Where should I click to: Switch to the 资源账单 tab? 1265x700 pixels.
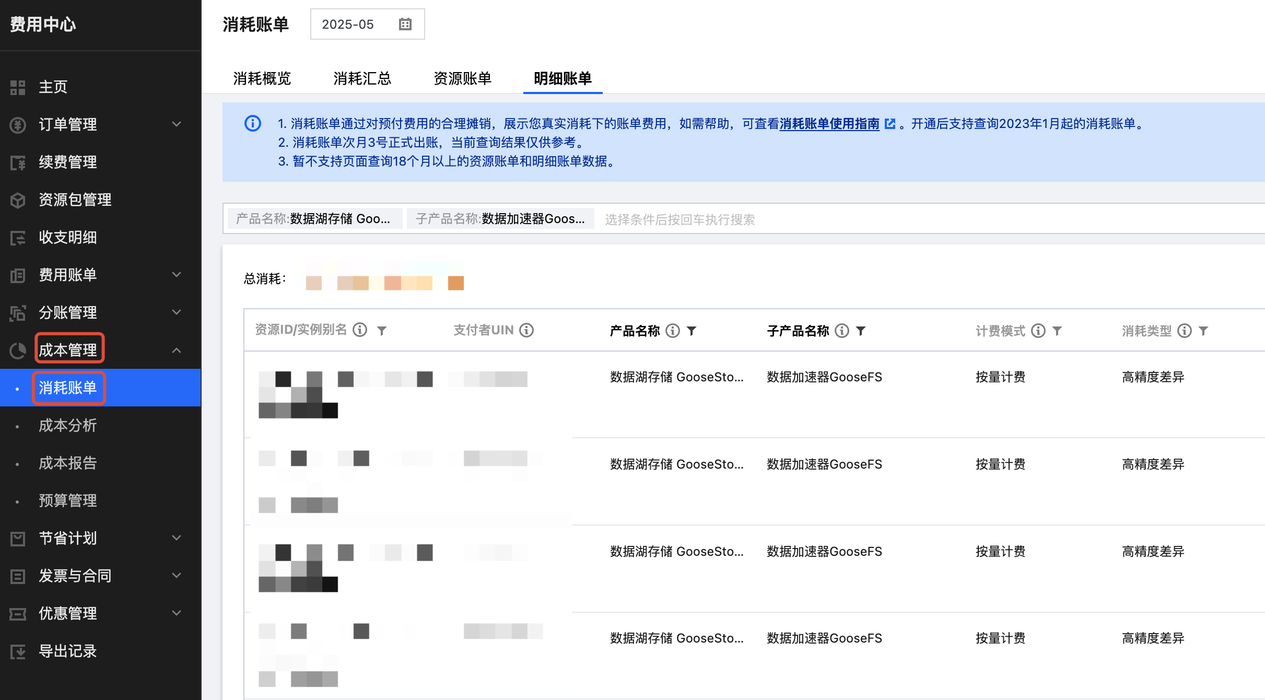[462, 78]
